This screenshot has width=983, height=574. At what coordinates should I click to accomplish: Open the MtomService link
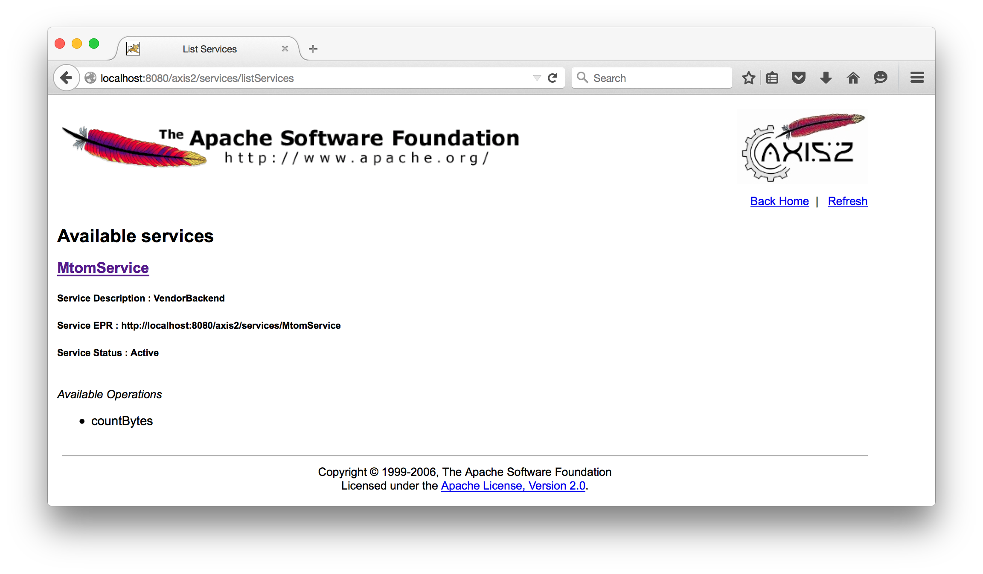click(x=103, y=268)
